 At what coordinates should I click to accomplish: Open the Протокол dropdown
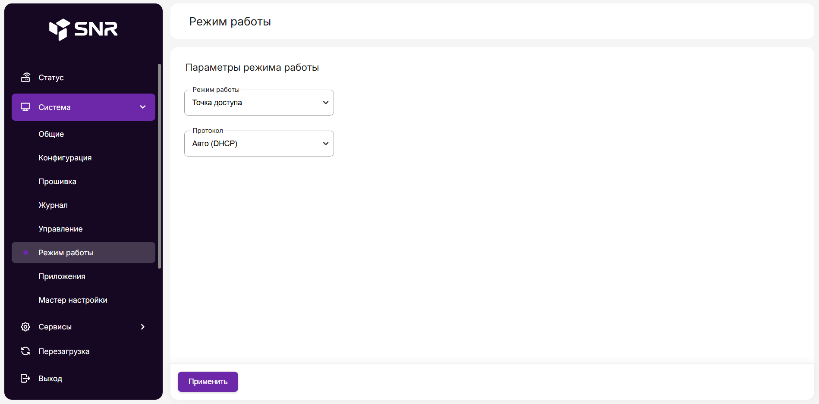tap(259, 144)
